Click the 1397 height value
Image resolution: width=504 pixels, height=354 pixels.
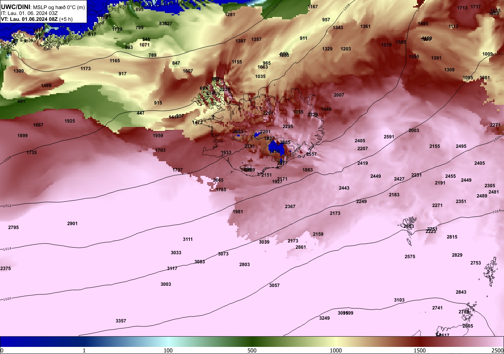(241, 41)
